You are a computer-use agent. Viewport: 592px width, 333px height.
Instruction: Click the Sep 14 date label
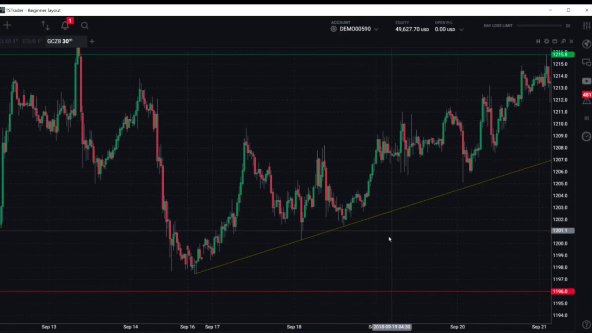point(130,327)
